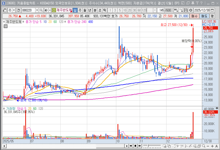Click the A auto-scale icon at bottom
This screenshot has width=220, height=150.
[x=216, y=146]
